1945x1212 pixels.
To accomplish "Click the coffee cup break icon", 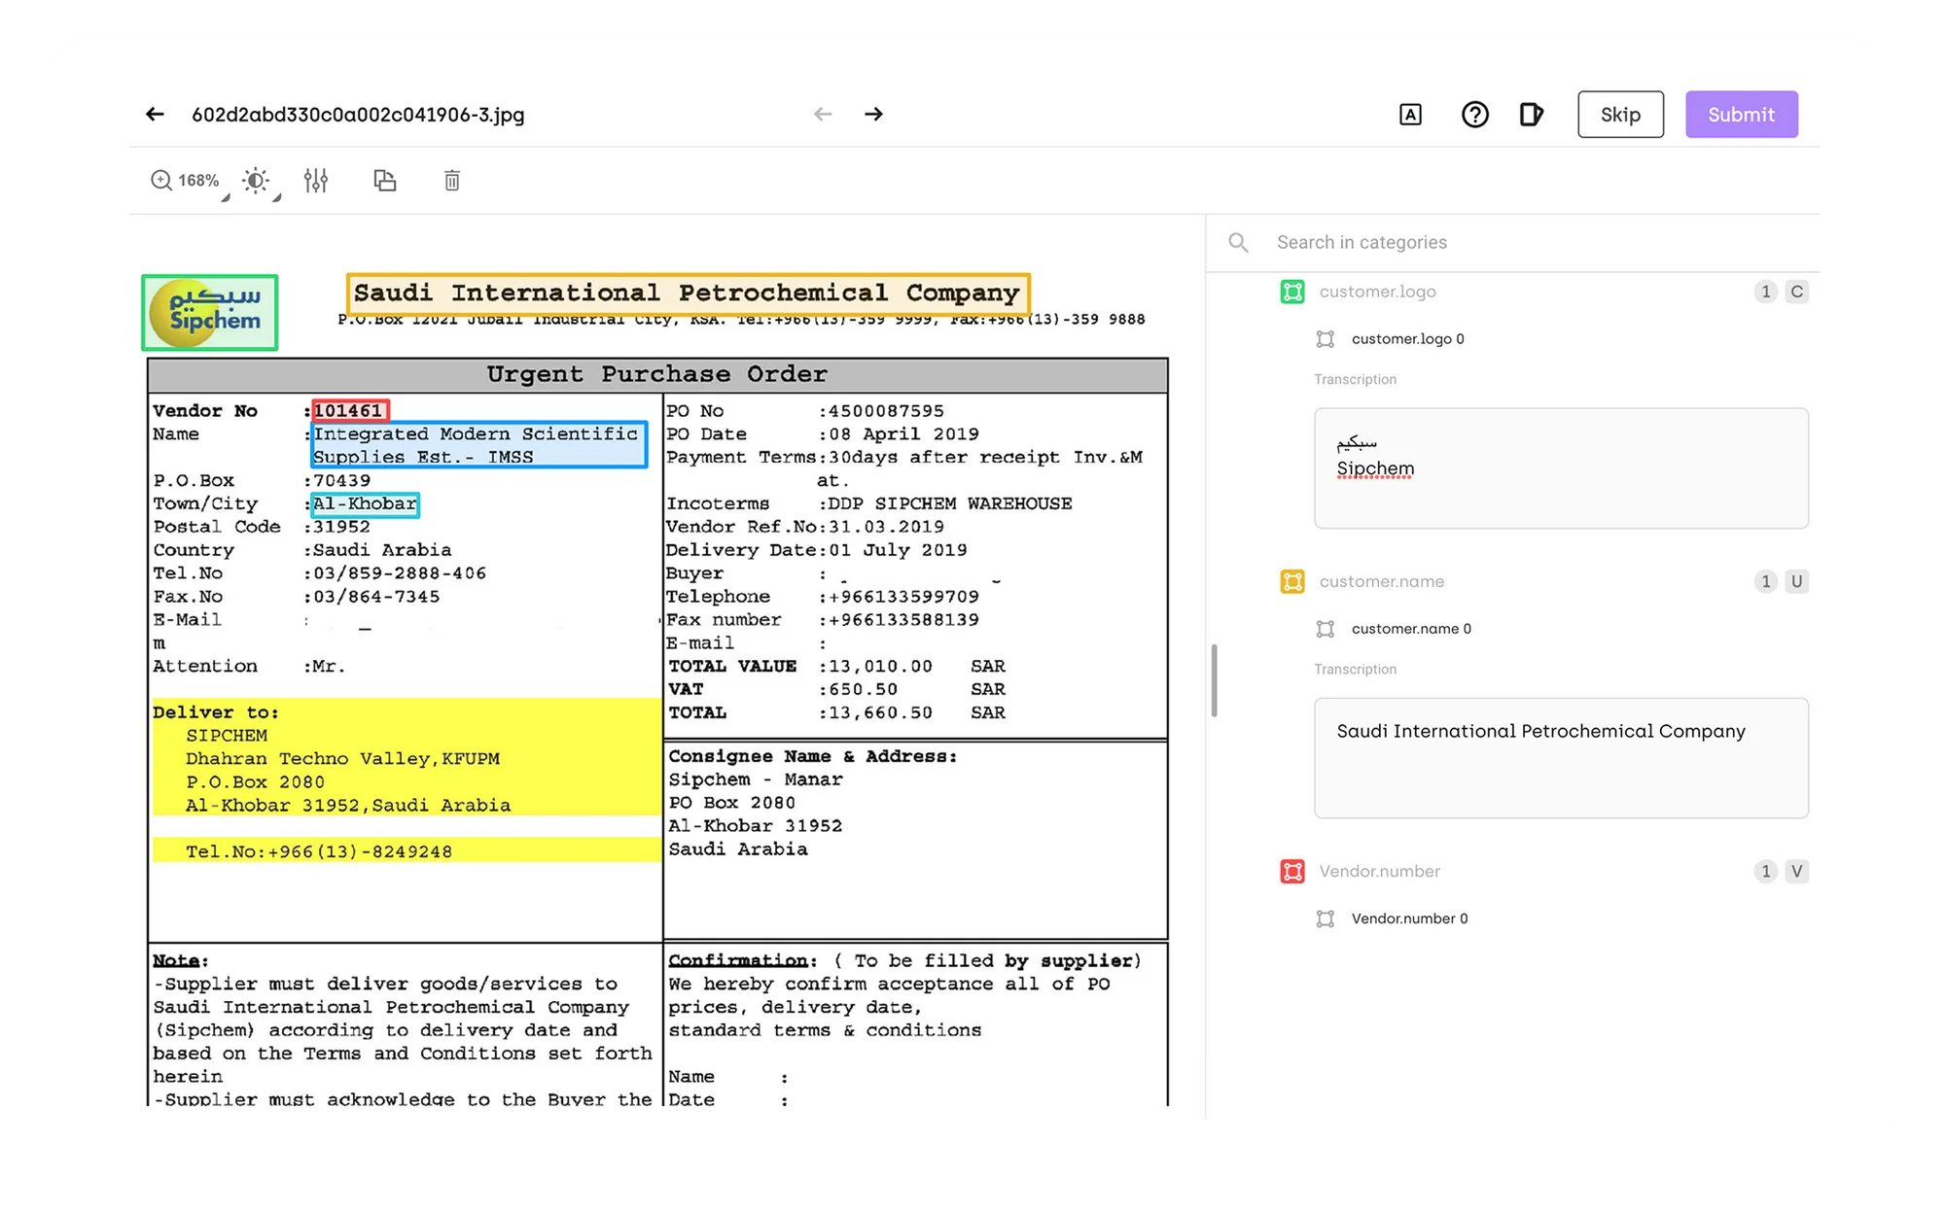I will 1531,115.
